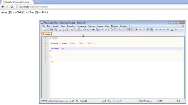Select the for.php document tab
Screen dimensions: 188x105
coord(46,34)
